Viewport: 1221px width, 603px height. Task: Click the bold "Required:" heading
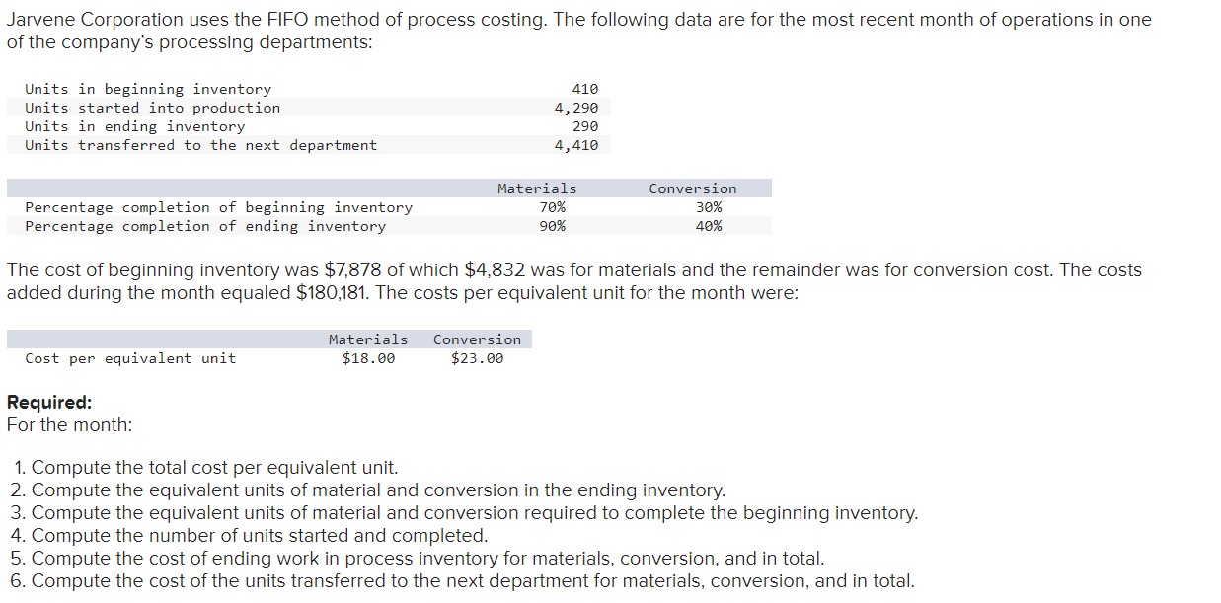point(49,402)
